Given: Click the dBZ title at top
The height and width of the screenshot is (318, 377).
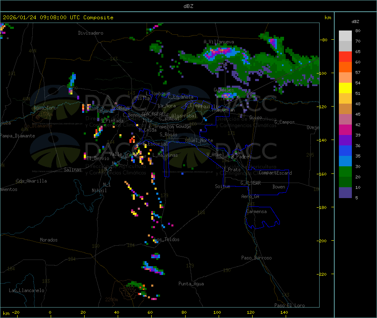Looking at the screenshot, I should pos(188,6).
